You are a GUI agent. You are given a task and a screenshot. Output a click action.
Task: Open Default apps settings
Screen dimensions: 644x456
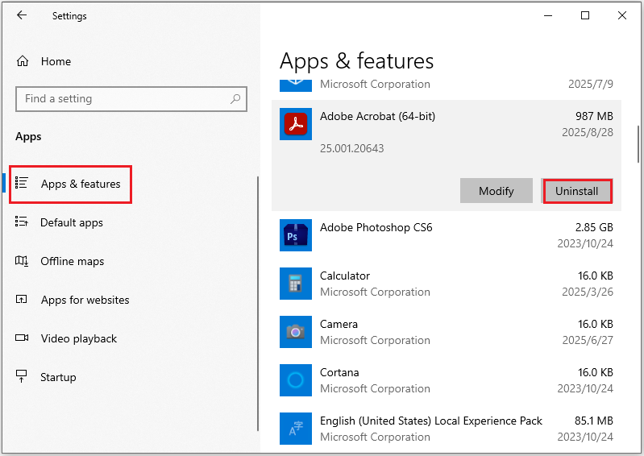71,222
